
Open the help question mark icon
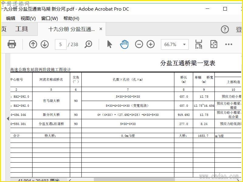[x=225, y=29]
